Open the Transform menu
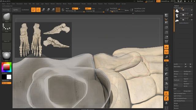Screen dimensions: 196x110 pyautogui.click(x=111, y=4)
